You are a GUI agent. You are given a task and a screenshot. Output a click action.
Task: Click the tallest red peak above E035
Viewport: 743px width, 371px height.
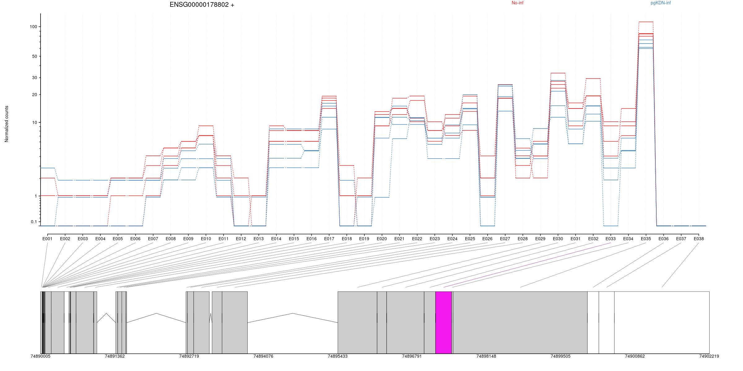point(646,22)
